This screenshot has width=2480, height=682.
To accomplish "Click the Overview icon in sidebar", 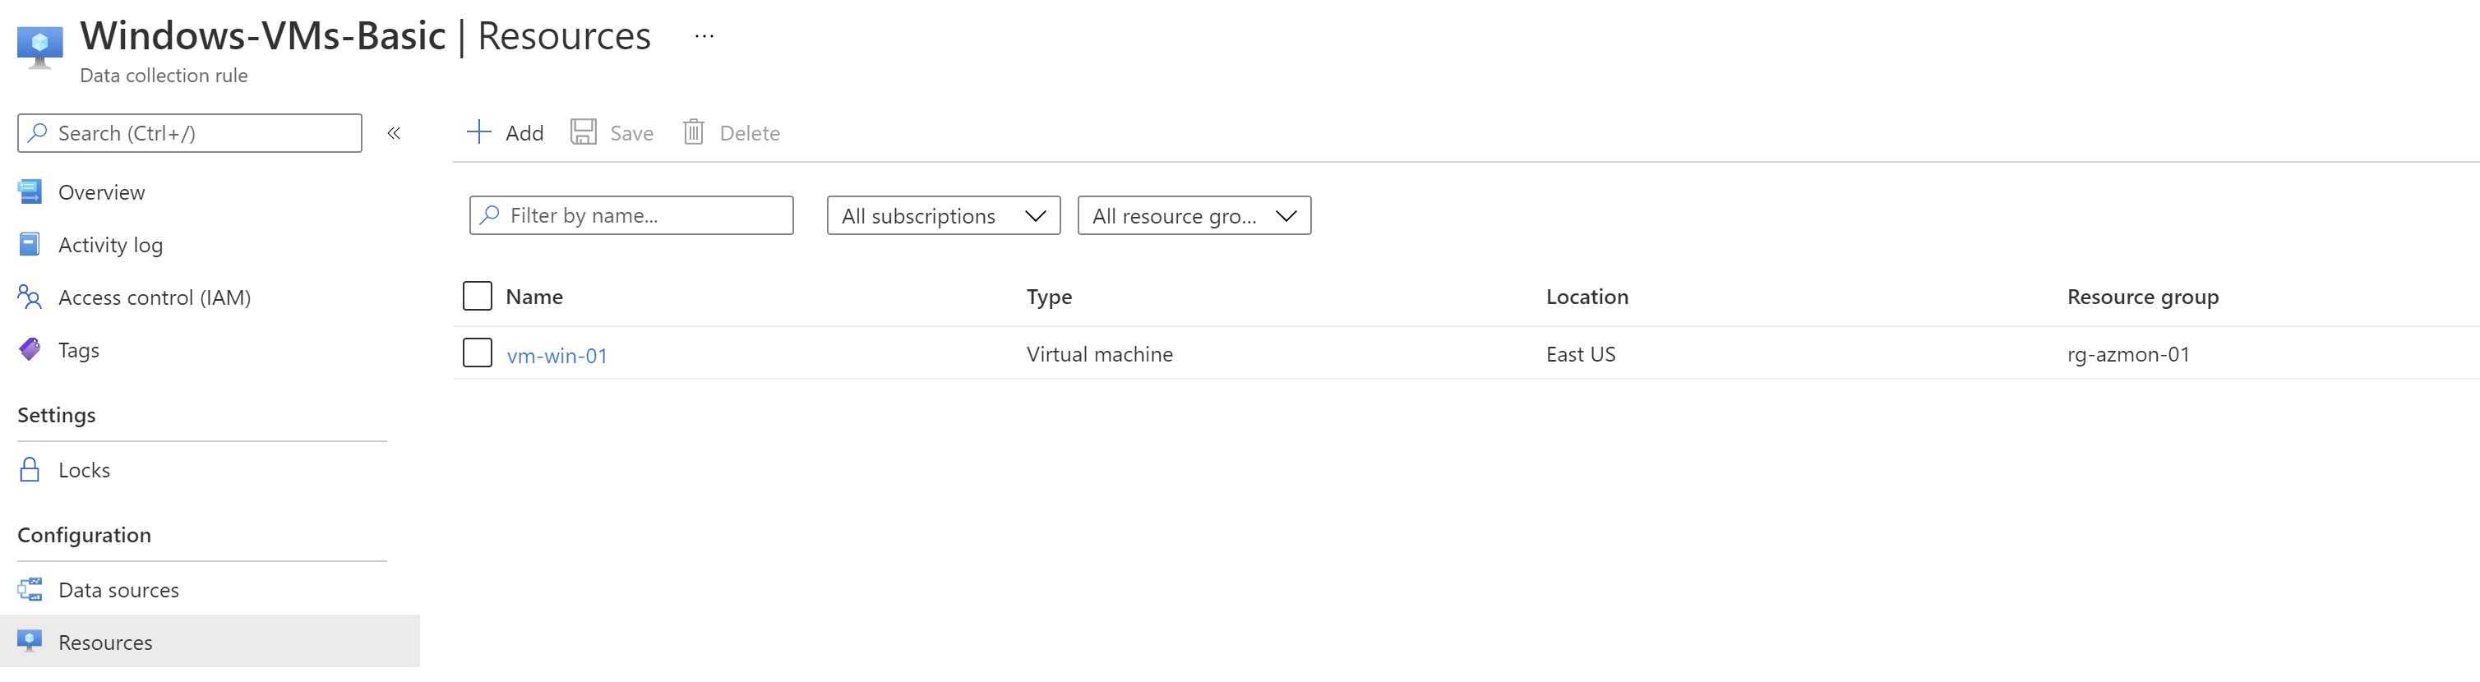I will 30,191.
